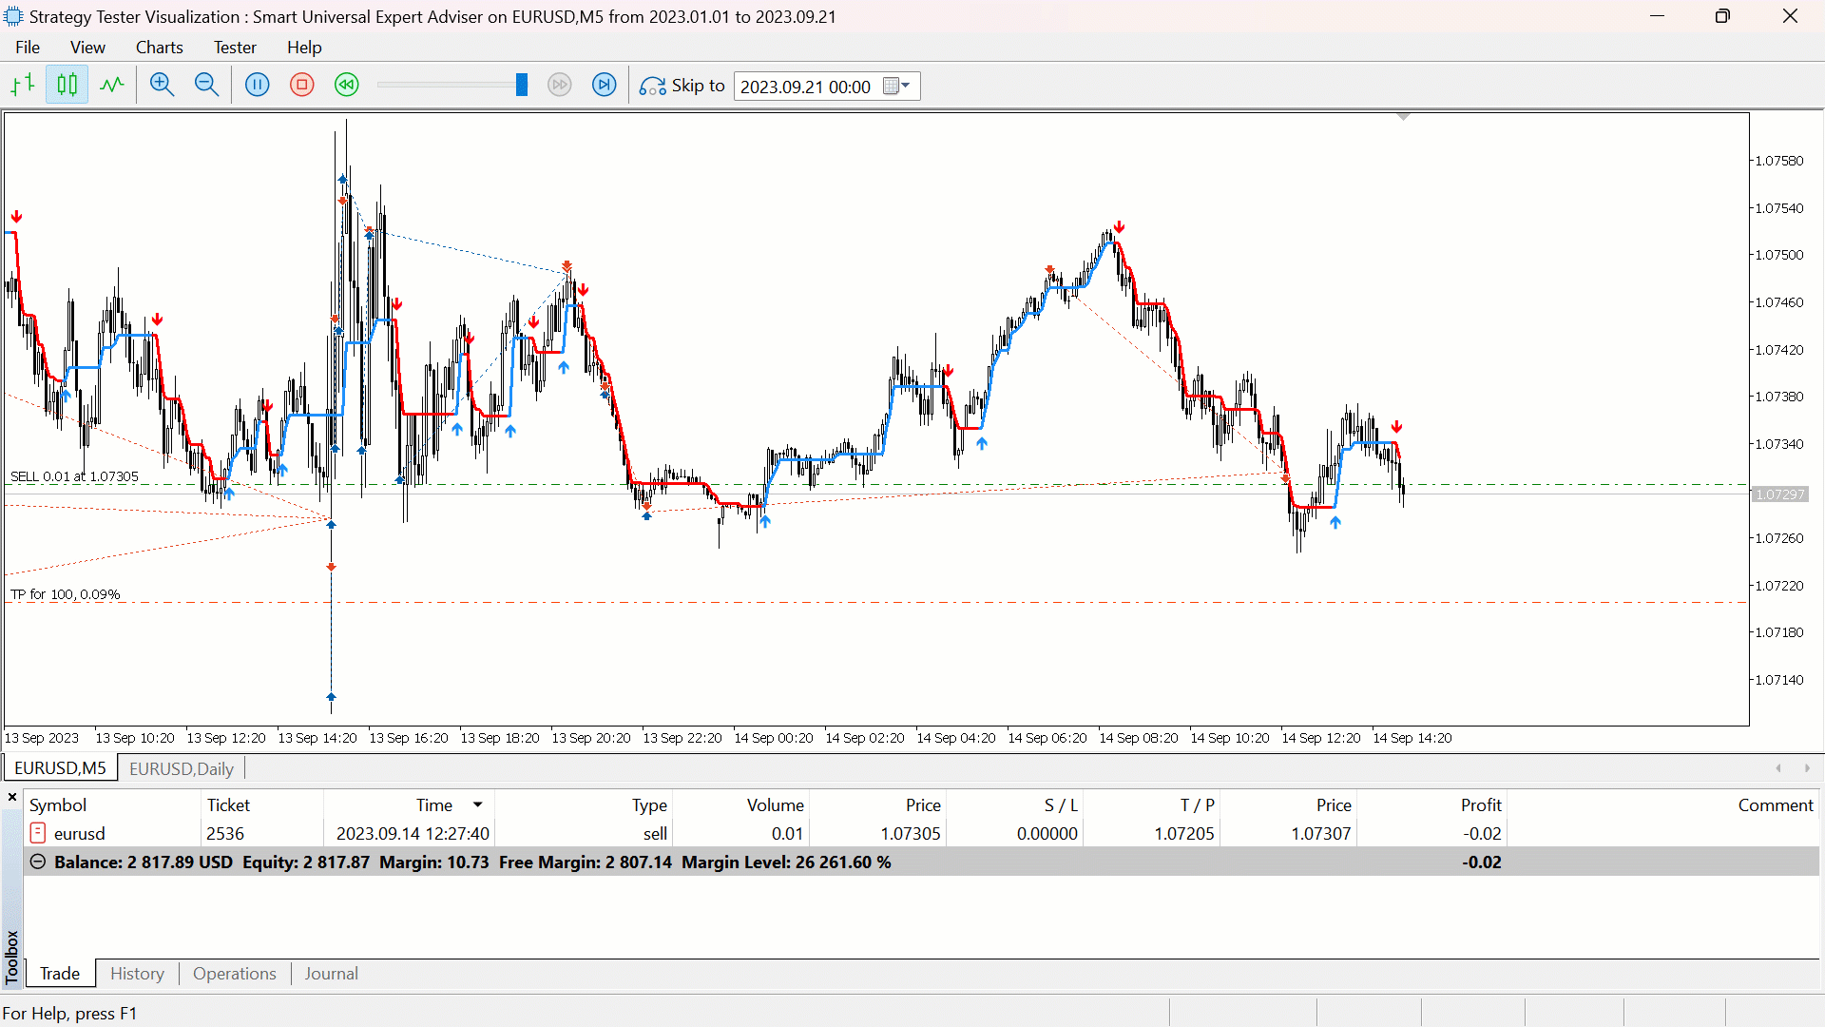Click the Skip to button
The image size is (1825, 1027).
point(682,86)
